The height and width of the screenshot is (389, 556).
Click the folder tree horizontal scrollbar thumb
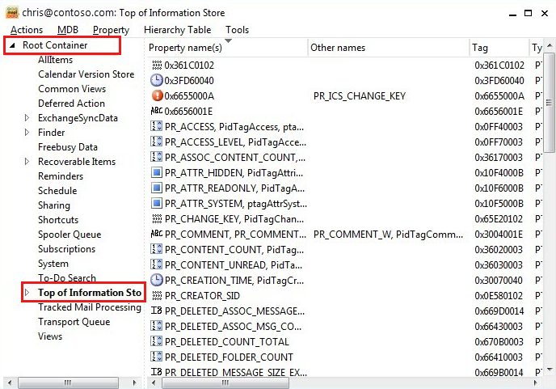coord(68,383)
